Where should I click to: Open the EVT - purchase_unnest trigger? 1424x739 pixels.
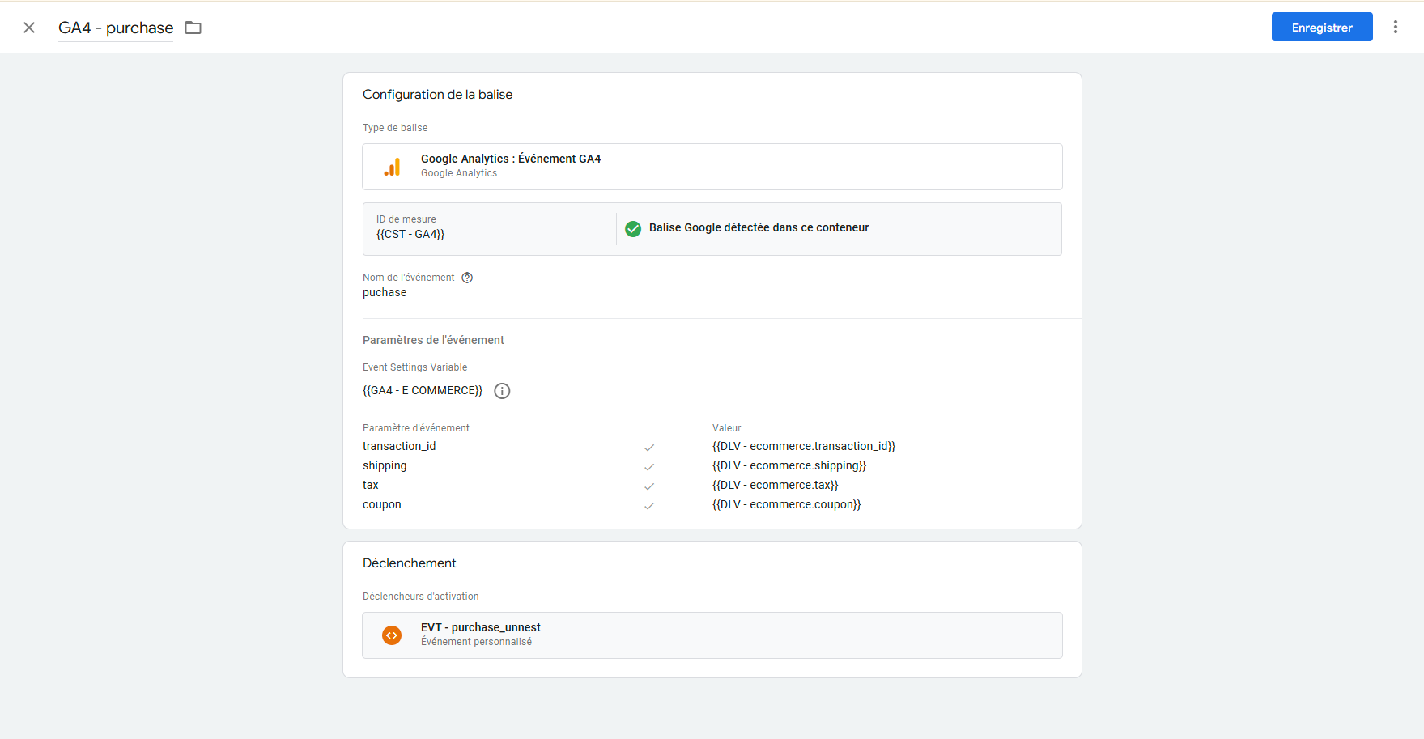[712, 635]
